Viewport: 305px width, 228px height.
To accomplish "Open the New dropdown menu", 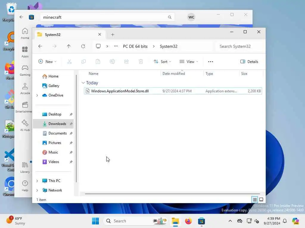I will click(x=47, y=62).
